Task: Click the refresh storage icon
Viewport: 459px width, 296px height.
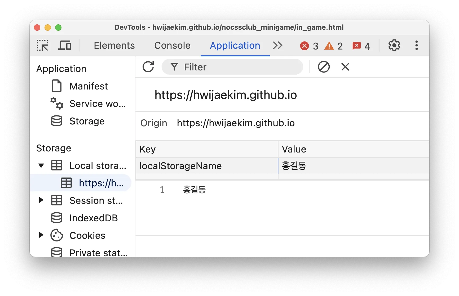Action: click(148, 67)
